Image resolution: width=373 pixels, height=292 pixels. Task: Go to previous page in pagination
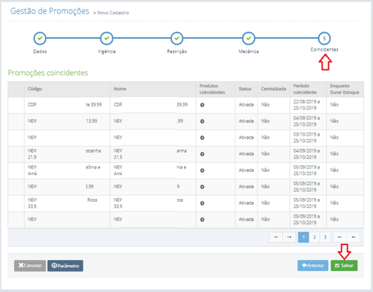coord(290,237)
